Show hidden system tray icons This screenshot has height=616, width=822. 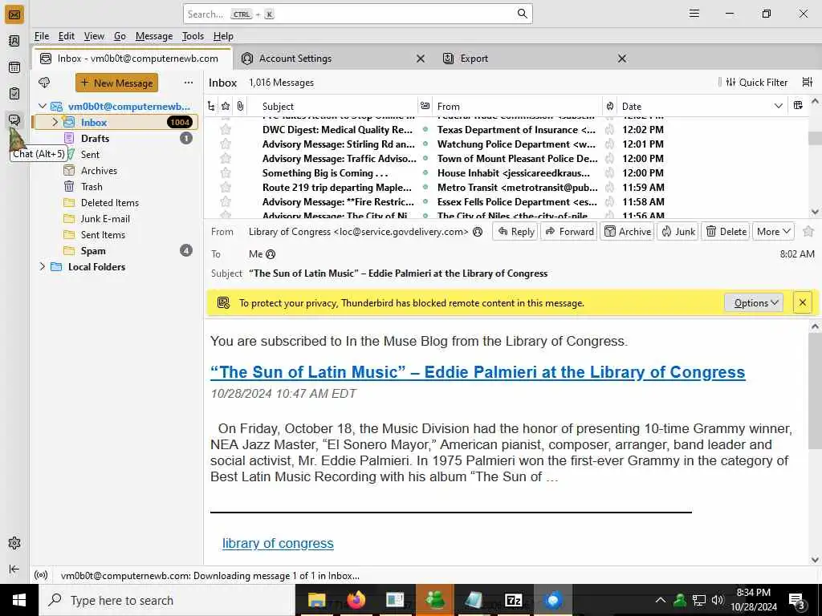click(661, 600)
